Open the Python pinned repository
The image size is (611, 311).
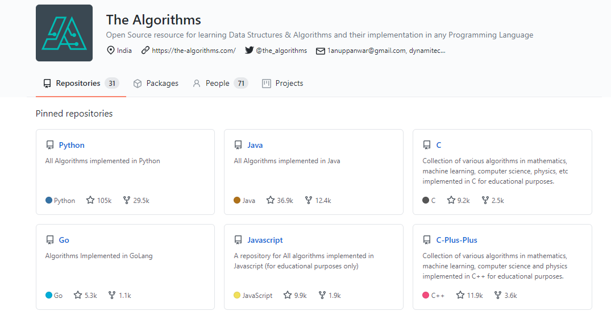[72, 145]
